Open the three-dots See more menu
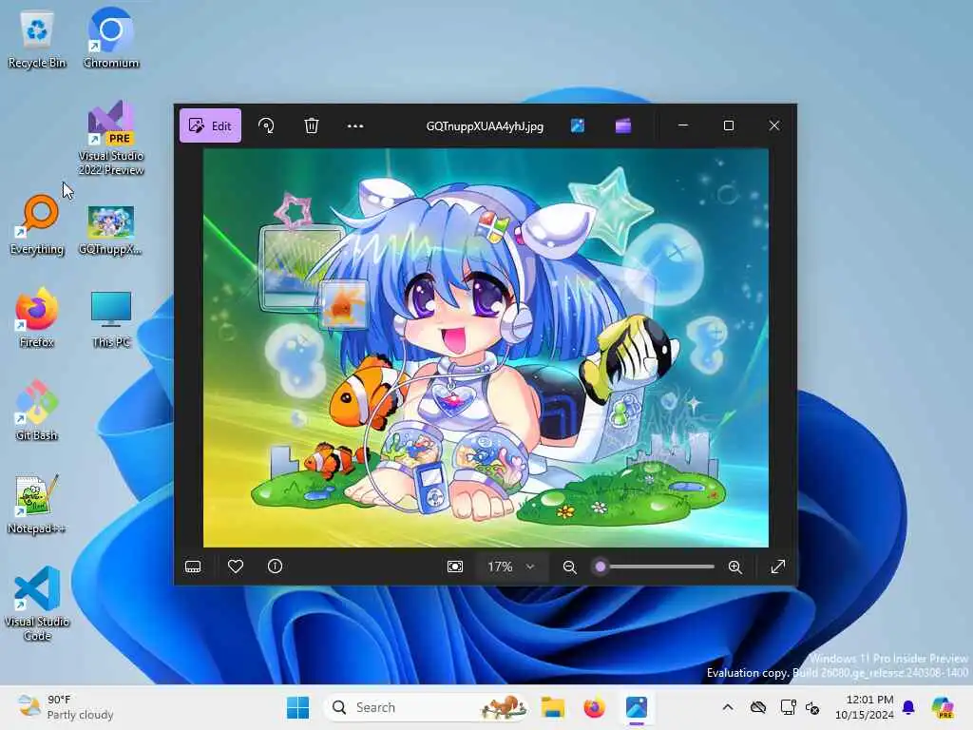This screenshot has width=973, height=730. pyautogui.click(x=355, y=126)
